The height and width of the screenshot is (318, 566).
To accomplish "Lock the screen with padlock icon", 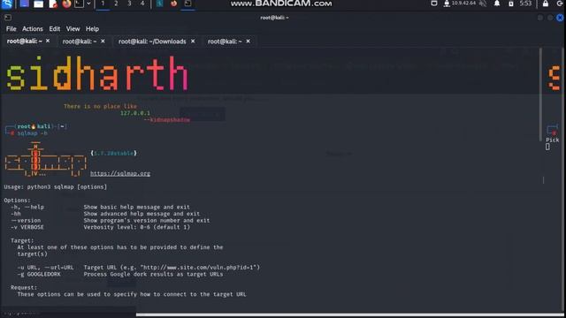I will pyautogui.click(x=546, y=4).
